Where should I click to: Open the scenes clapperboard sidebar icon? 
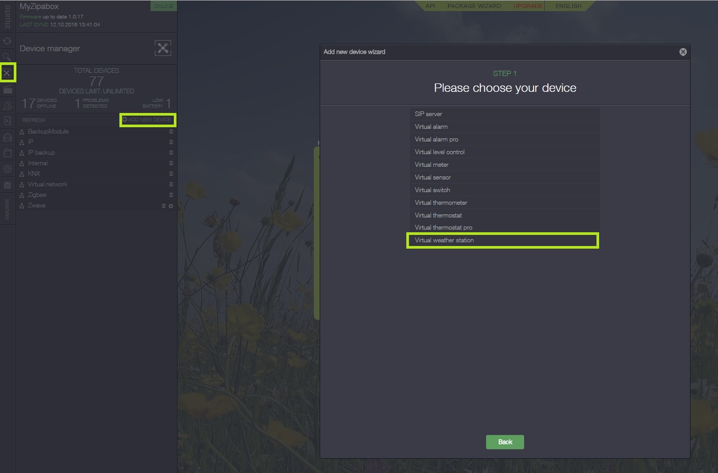[x=7, y=90]
